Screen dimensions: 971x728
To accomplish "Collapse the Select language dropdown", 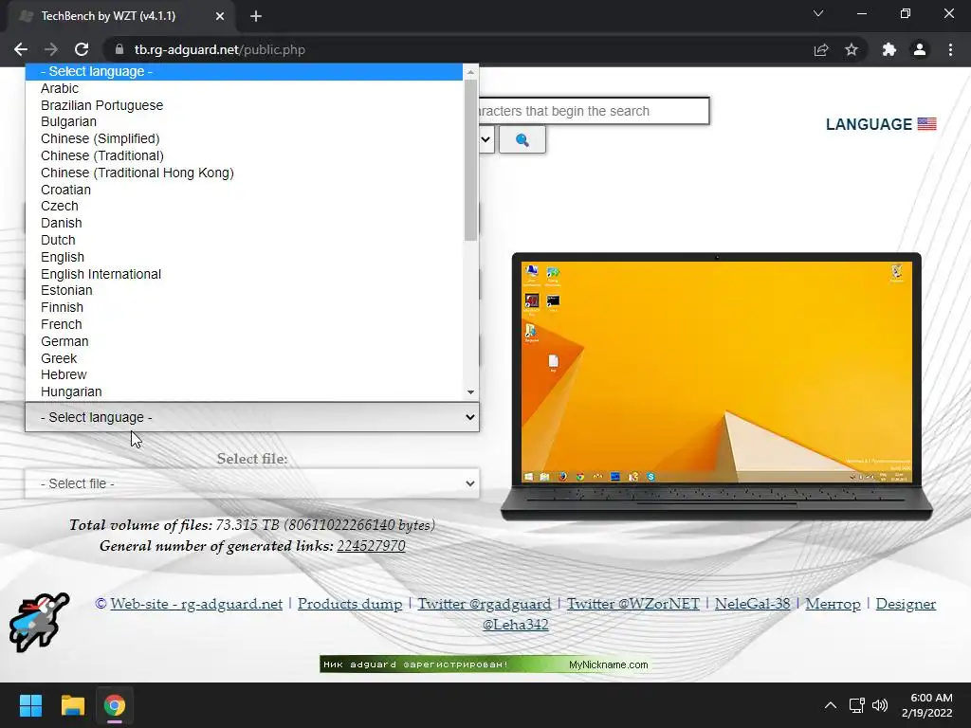I will 252,417.
